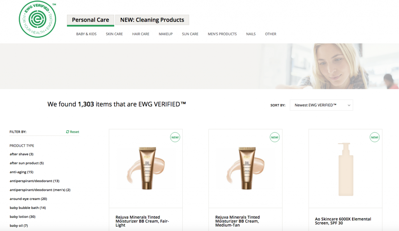Click the EWG Verified logo
The height and width of the screenshot is (231, 399).
click(x=37, y=19)
